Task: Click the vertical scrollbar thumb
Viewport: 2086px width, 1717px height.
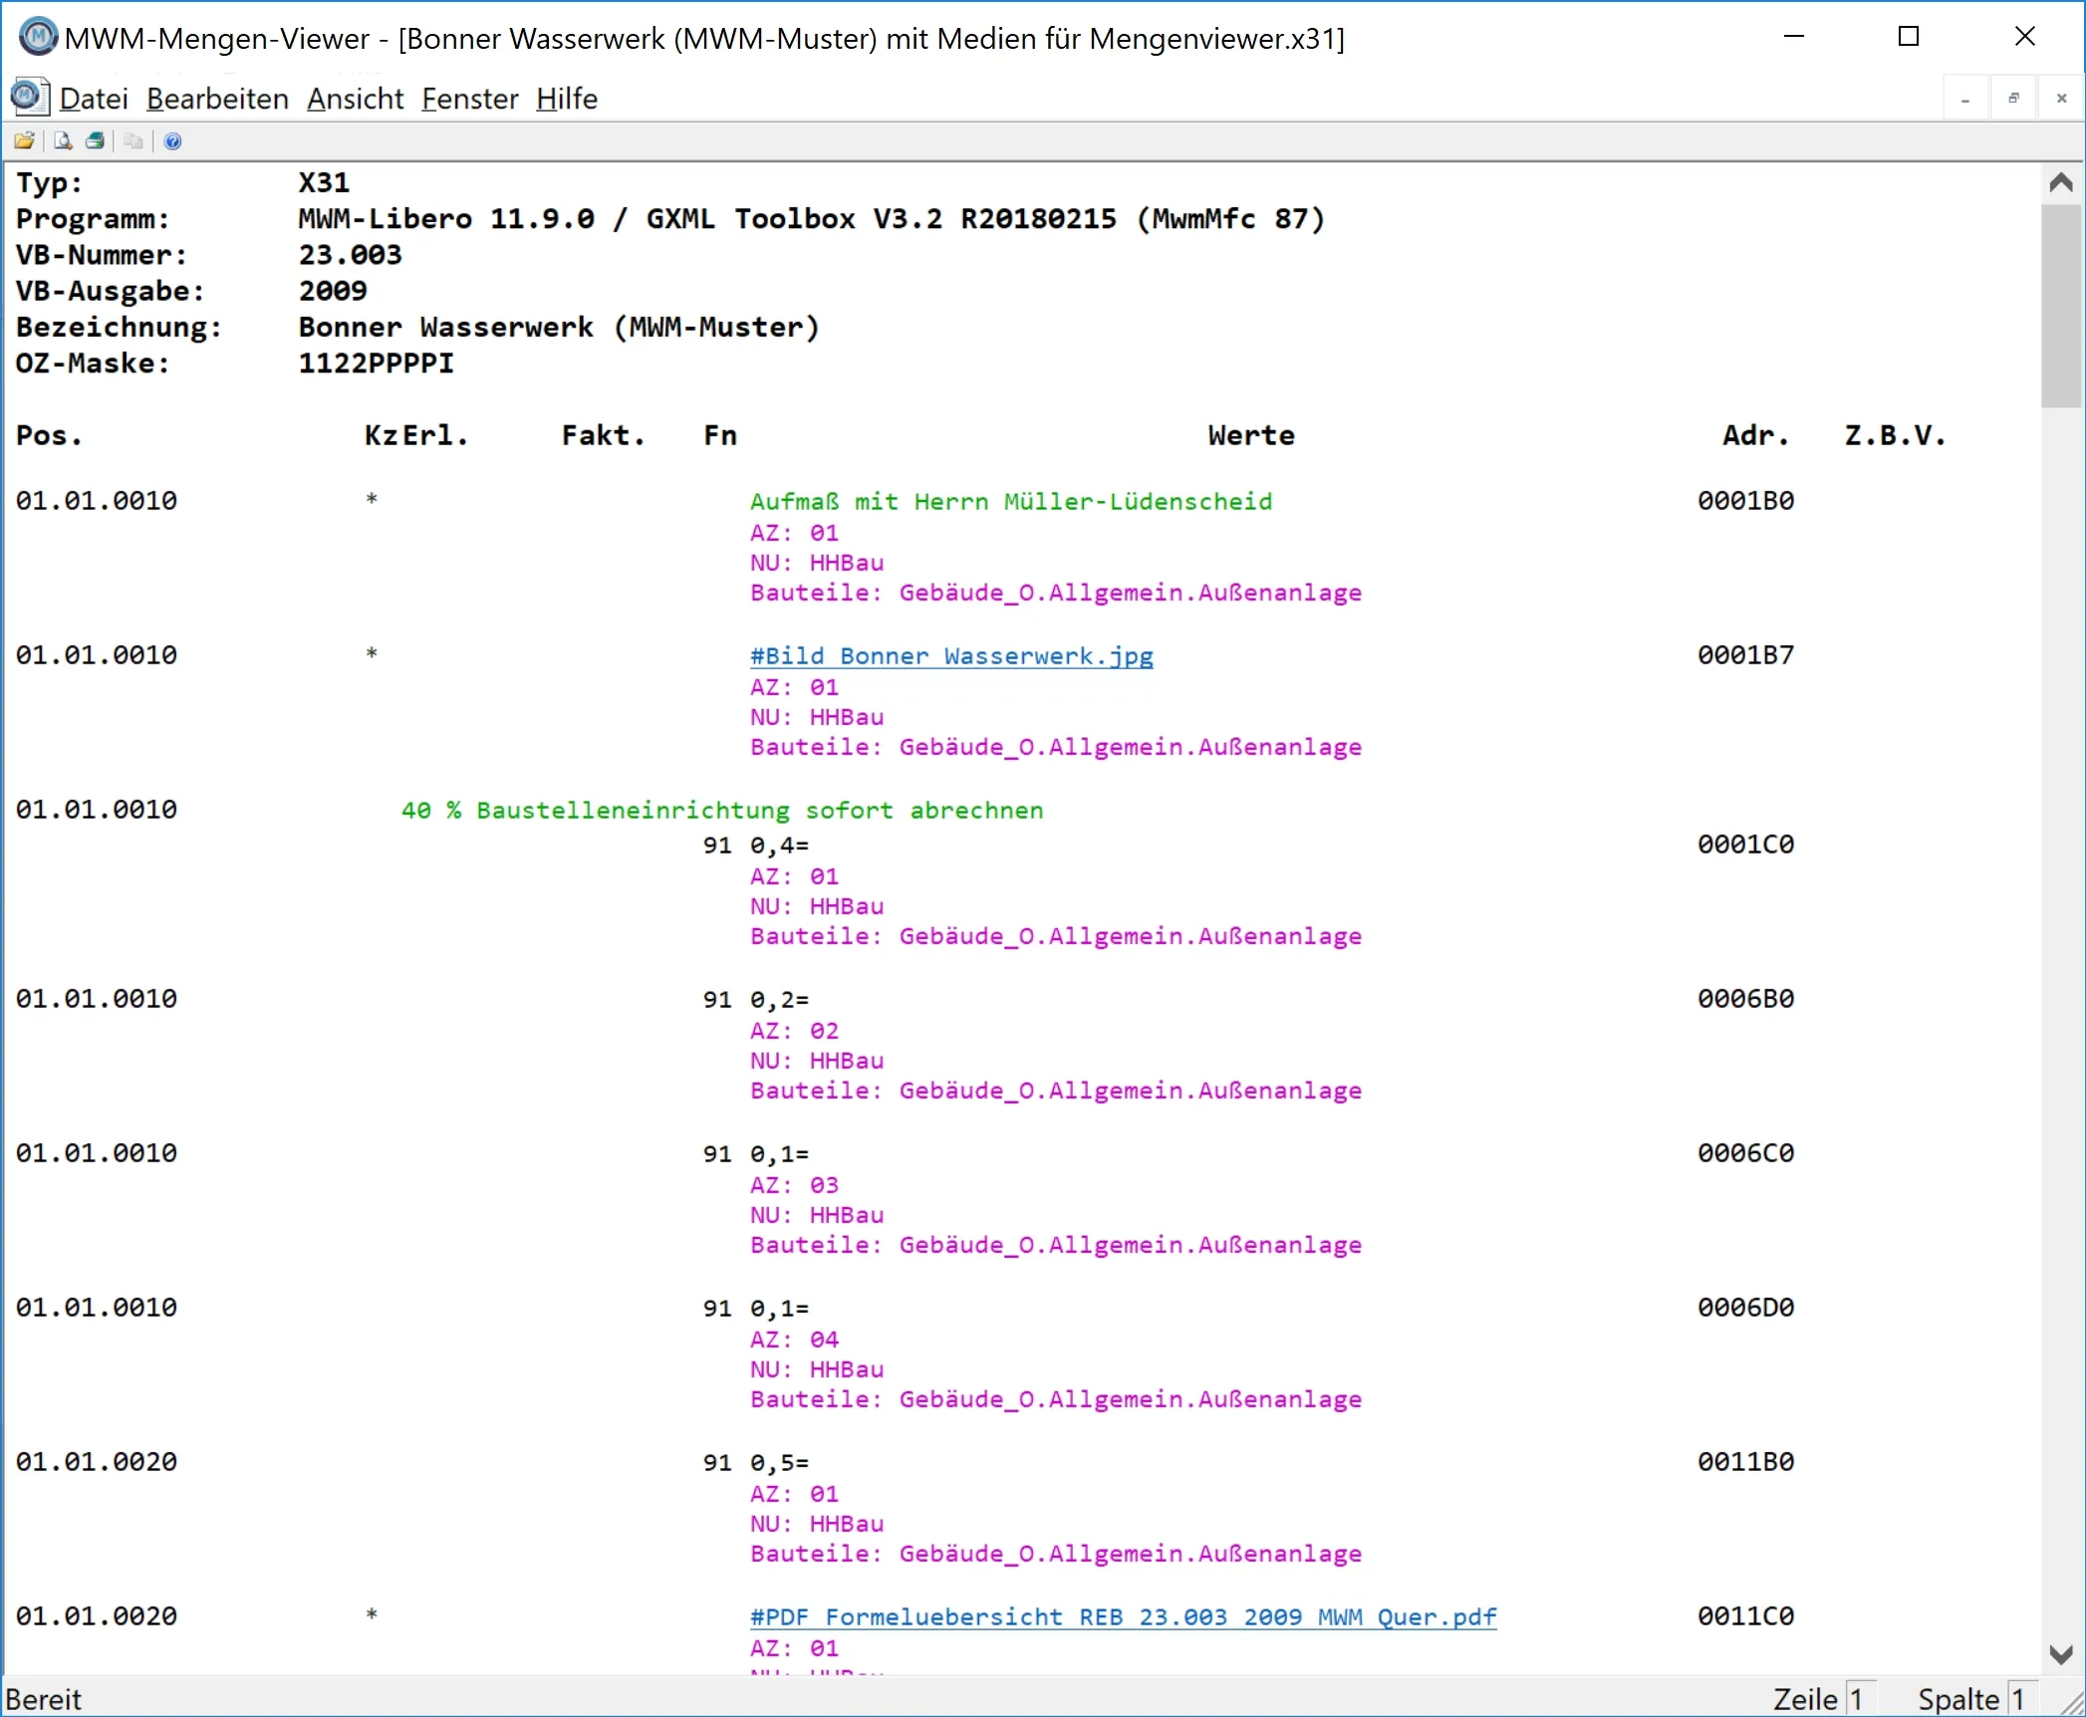Action: click(x=2061, y=306)
